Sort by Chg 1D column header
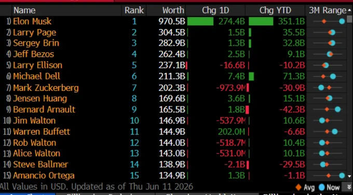Viewport: 353px width, 195px height. (x=215, y=10)
